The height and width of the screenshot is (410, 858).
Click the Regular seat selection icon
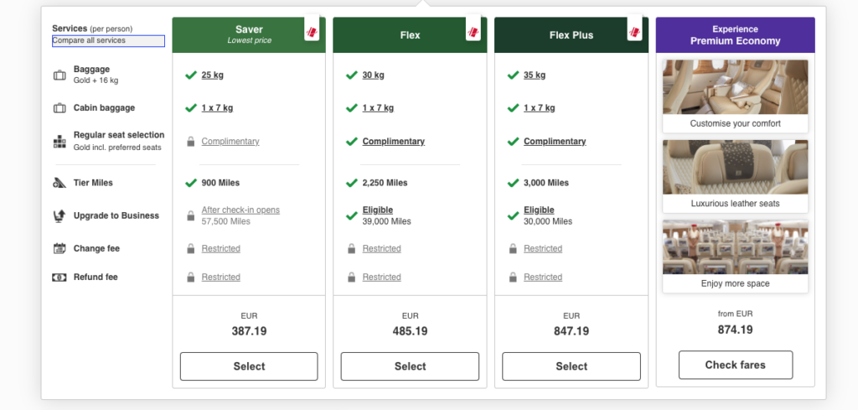coord(59,142)
